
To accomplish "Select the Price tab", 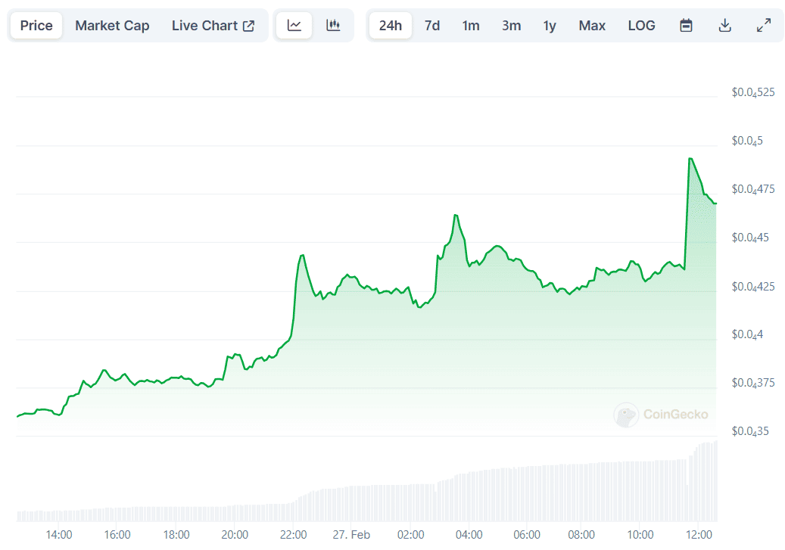I will [x=36, y=26].
